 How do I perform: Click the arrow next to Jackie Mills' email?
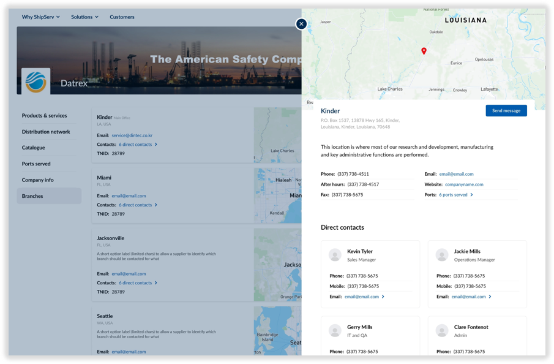click(x=490, y=297)
